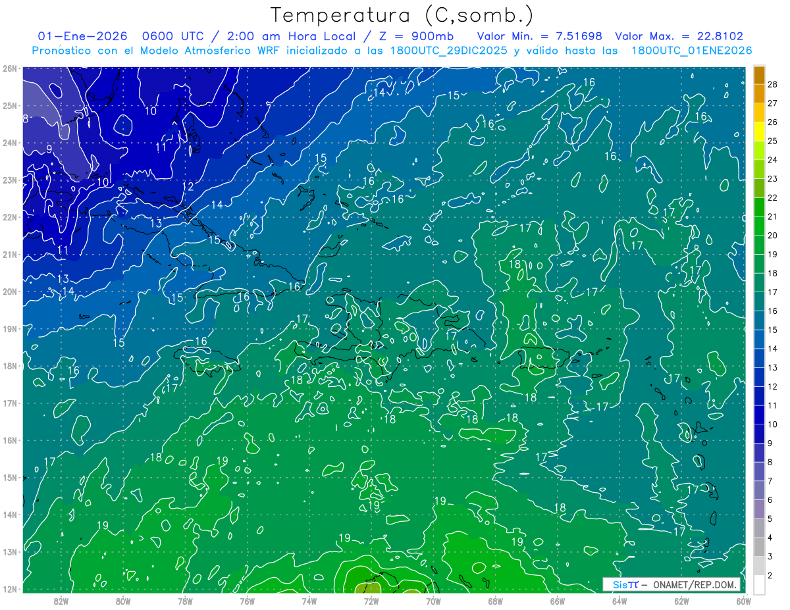790x610 pixels.
Task: Click the 17N latitude axis label
Action: point(10,403)
